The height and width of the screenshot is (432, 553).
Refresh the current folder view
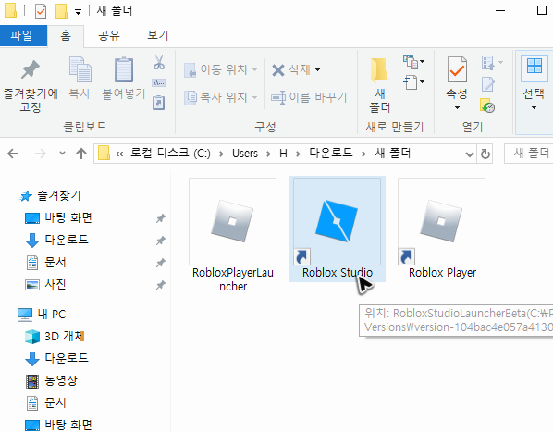click(485, 154)
